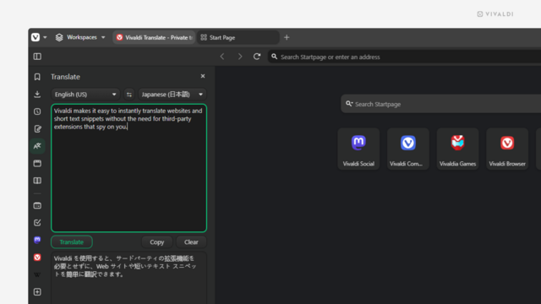Open the Workspaces dropdown
Viewport: 541px width, 304px height.
[80, 37]
